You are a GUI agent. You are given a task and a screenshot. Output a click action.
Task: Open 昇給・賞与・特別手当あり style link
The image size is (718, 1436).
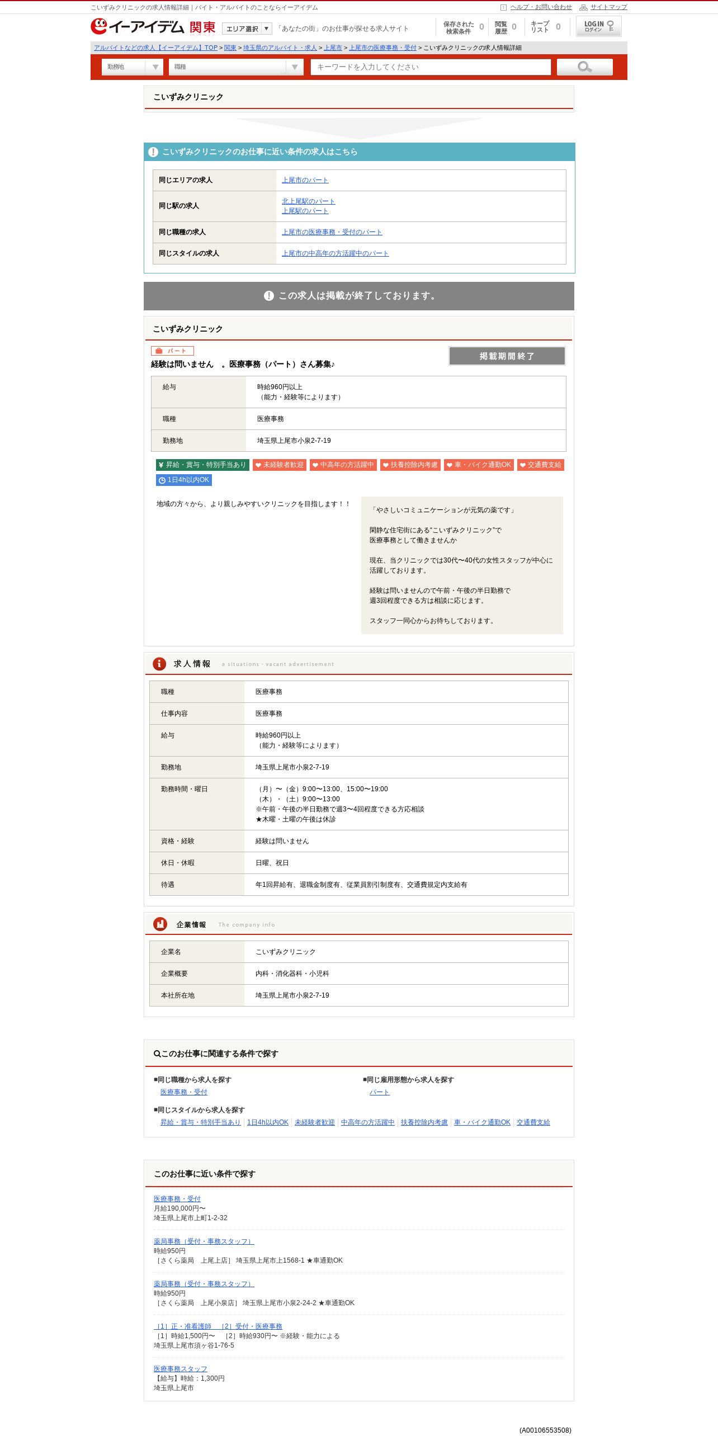[x=201, y=1122]
